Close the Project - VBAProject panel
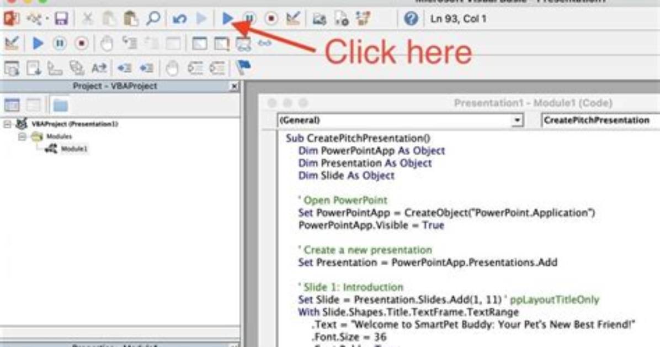 (x=234, y=86)
